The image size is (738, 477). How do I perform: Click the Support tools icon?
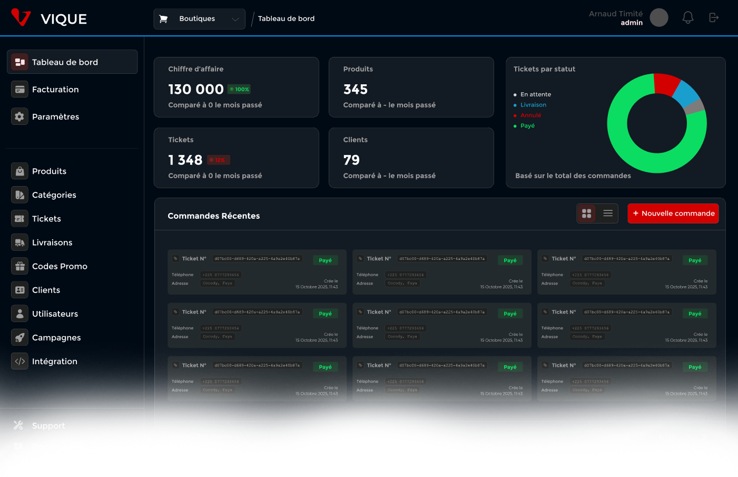click(18, 425)
